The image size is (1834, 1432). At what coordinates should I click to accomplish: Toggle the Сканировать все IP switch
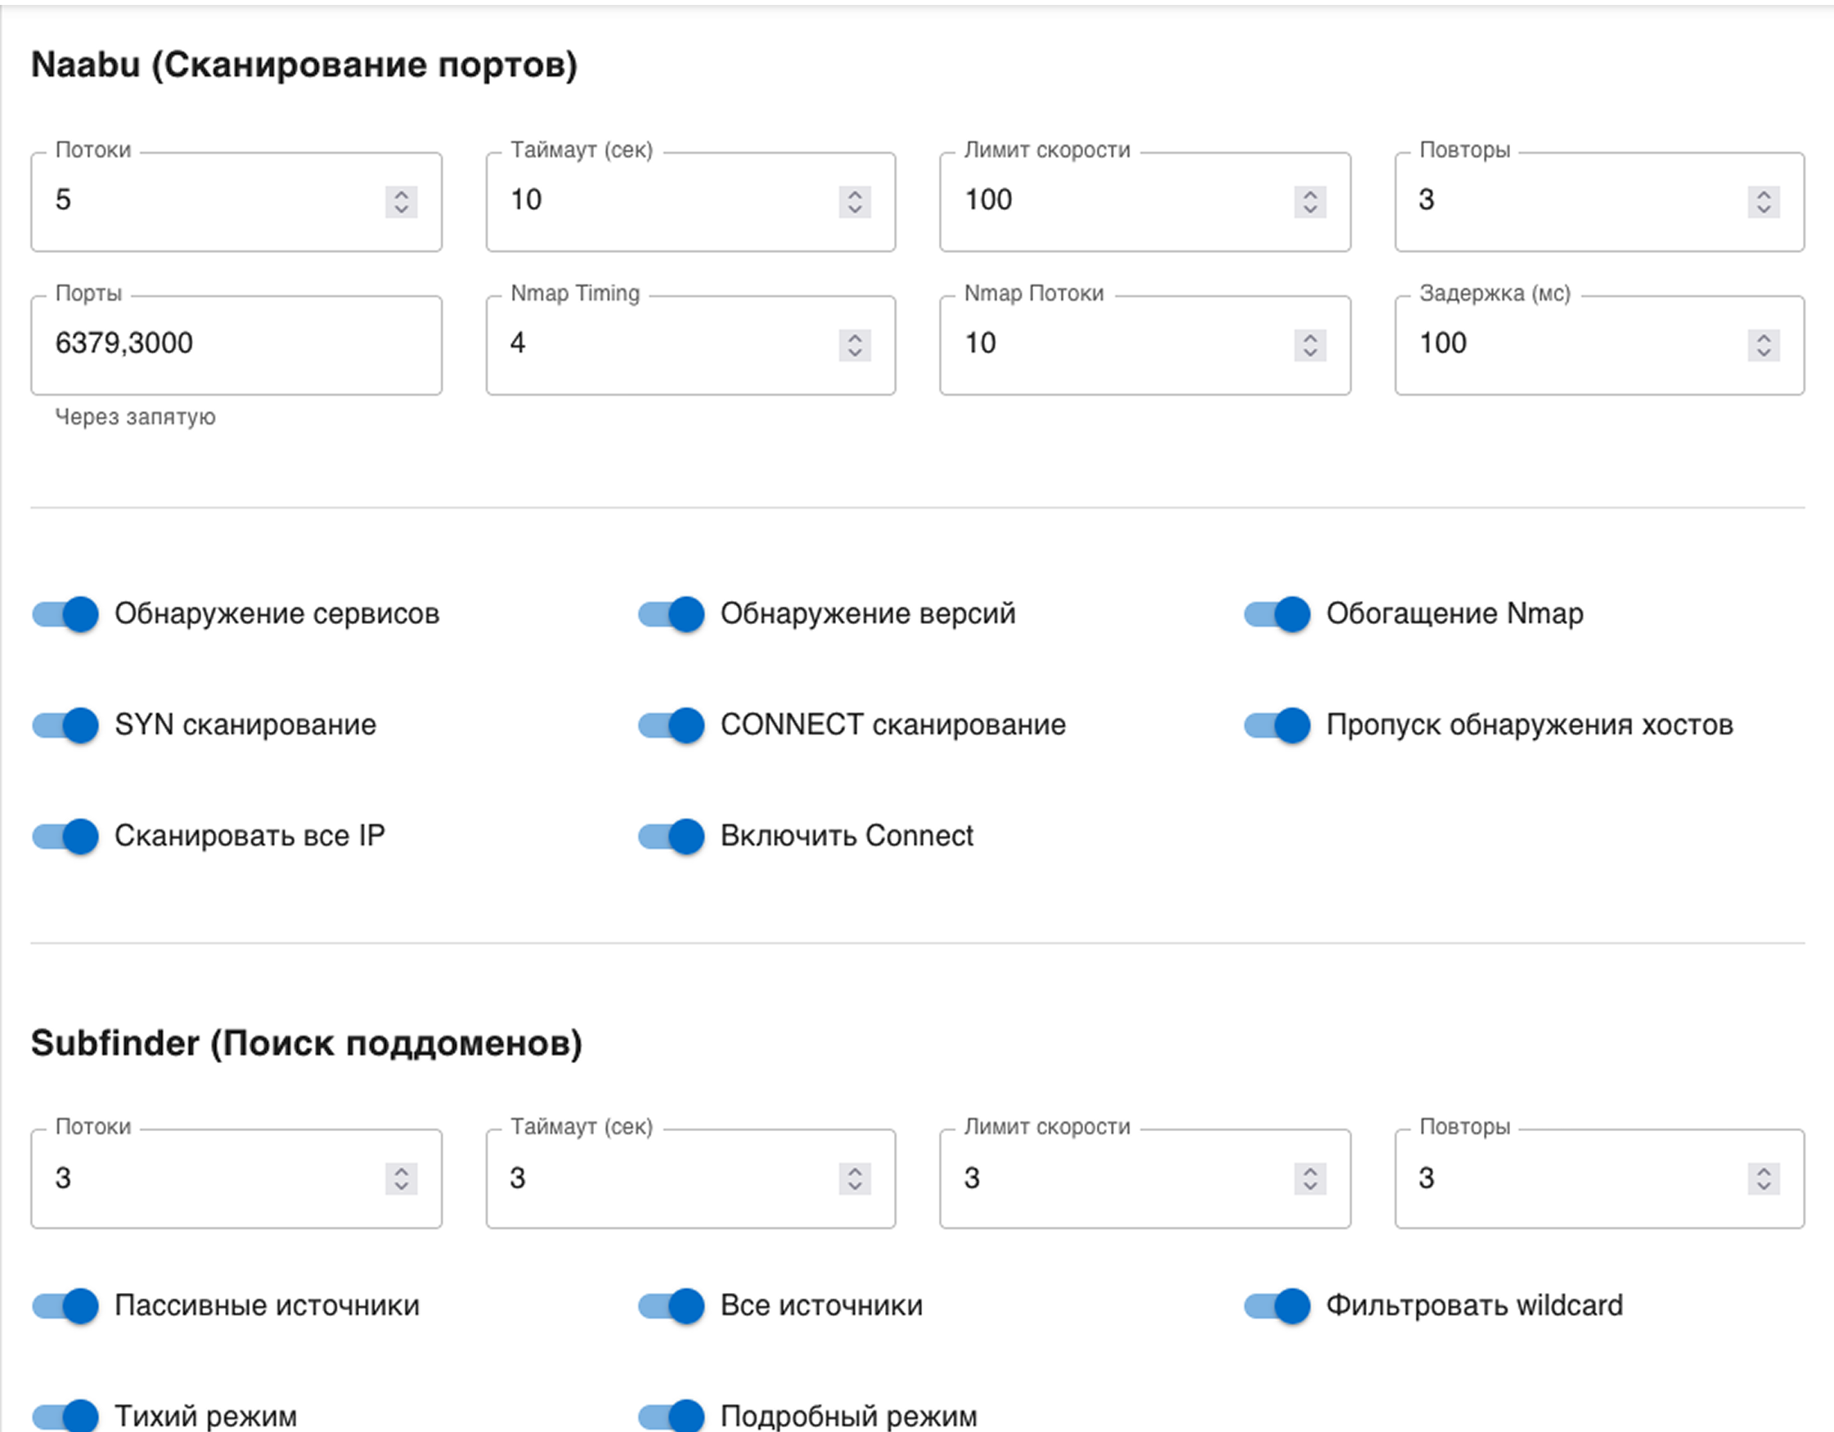pyautogui.click(x=65, y=836)
